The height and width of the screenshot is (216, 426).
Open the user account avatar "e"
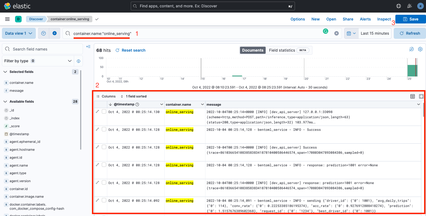(x=420, y=6)
